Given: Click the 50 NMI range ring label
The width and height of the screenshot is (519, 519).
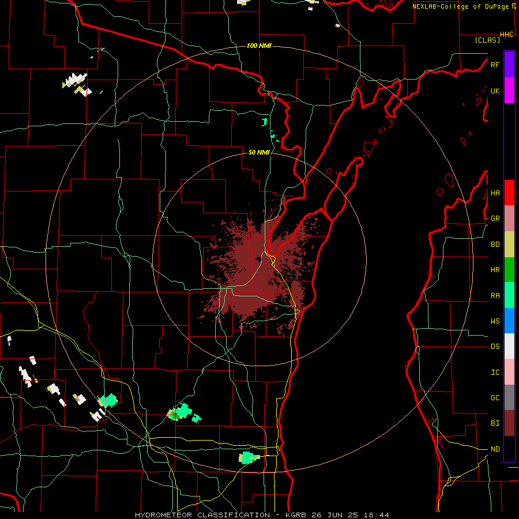Looking at the screenshot, I should click(259, 152).
